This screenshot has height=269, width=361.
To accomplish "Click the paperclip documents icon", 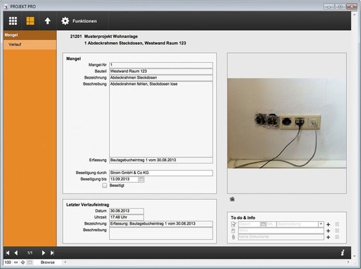I will tap(233, 237).
